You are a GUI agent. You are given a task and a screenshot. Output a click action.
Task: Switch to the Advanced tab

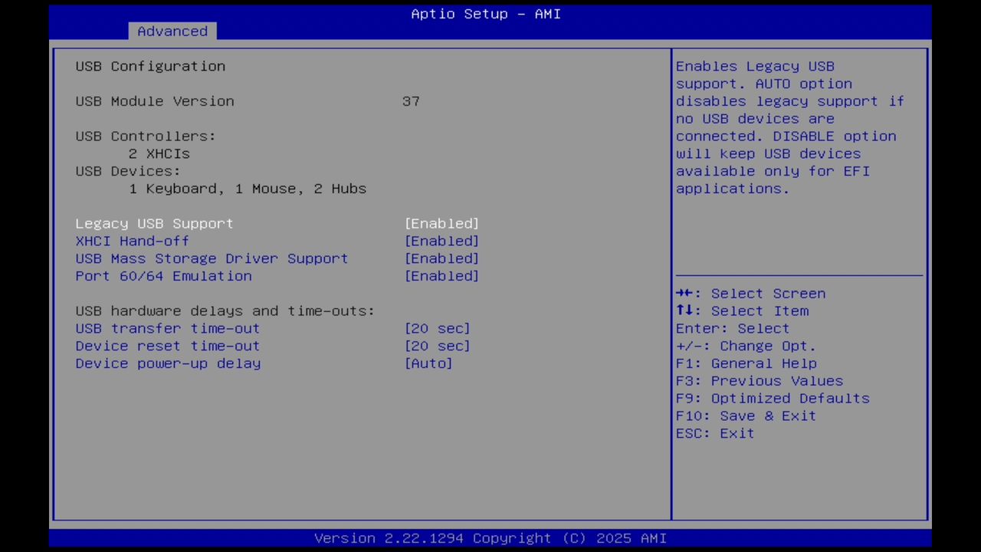pos(172,31)
